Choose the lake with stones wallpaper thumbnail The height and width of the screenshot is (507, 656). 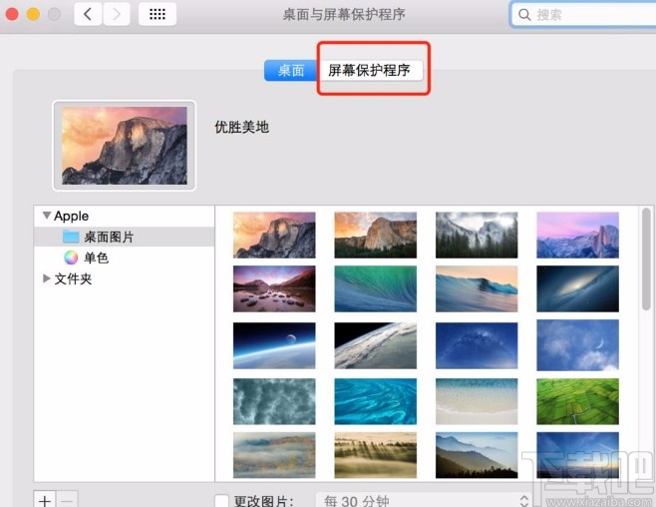[x=274, y=288]
